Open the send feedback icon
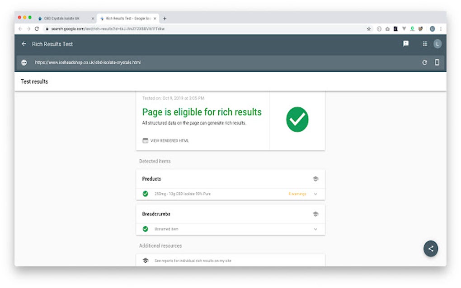 pyautogui.click(x=405, y=44)
